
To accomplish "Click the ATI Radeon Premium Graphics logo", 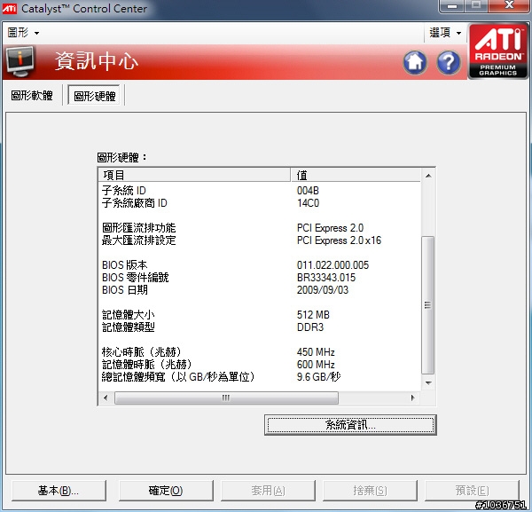I will (497, 51).
